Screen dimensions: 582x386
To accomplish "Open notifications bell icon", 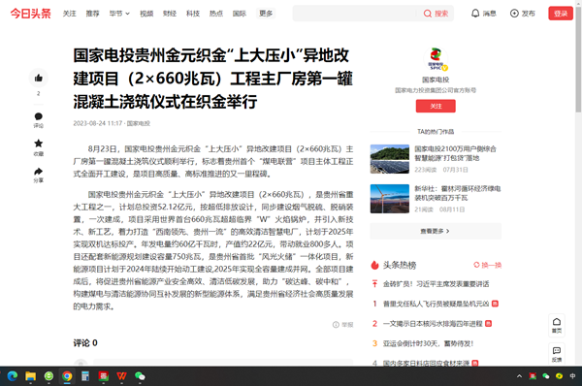I will pos(475,14).
